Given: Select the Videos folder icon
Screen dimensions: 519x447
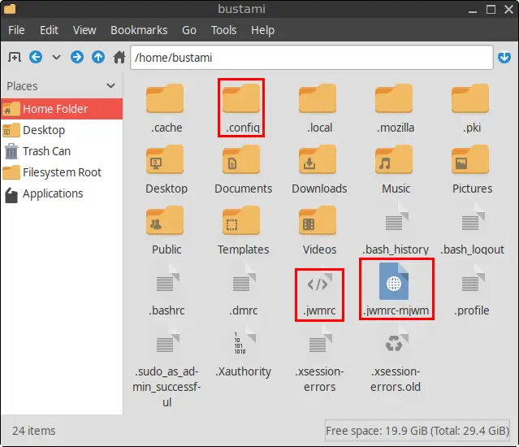Looking at the screenshot, I should coord(318,220).
